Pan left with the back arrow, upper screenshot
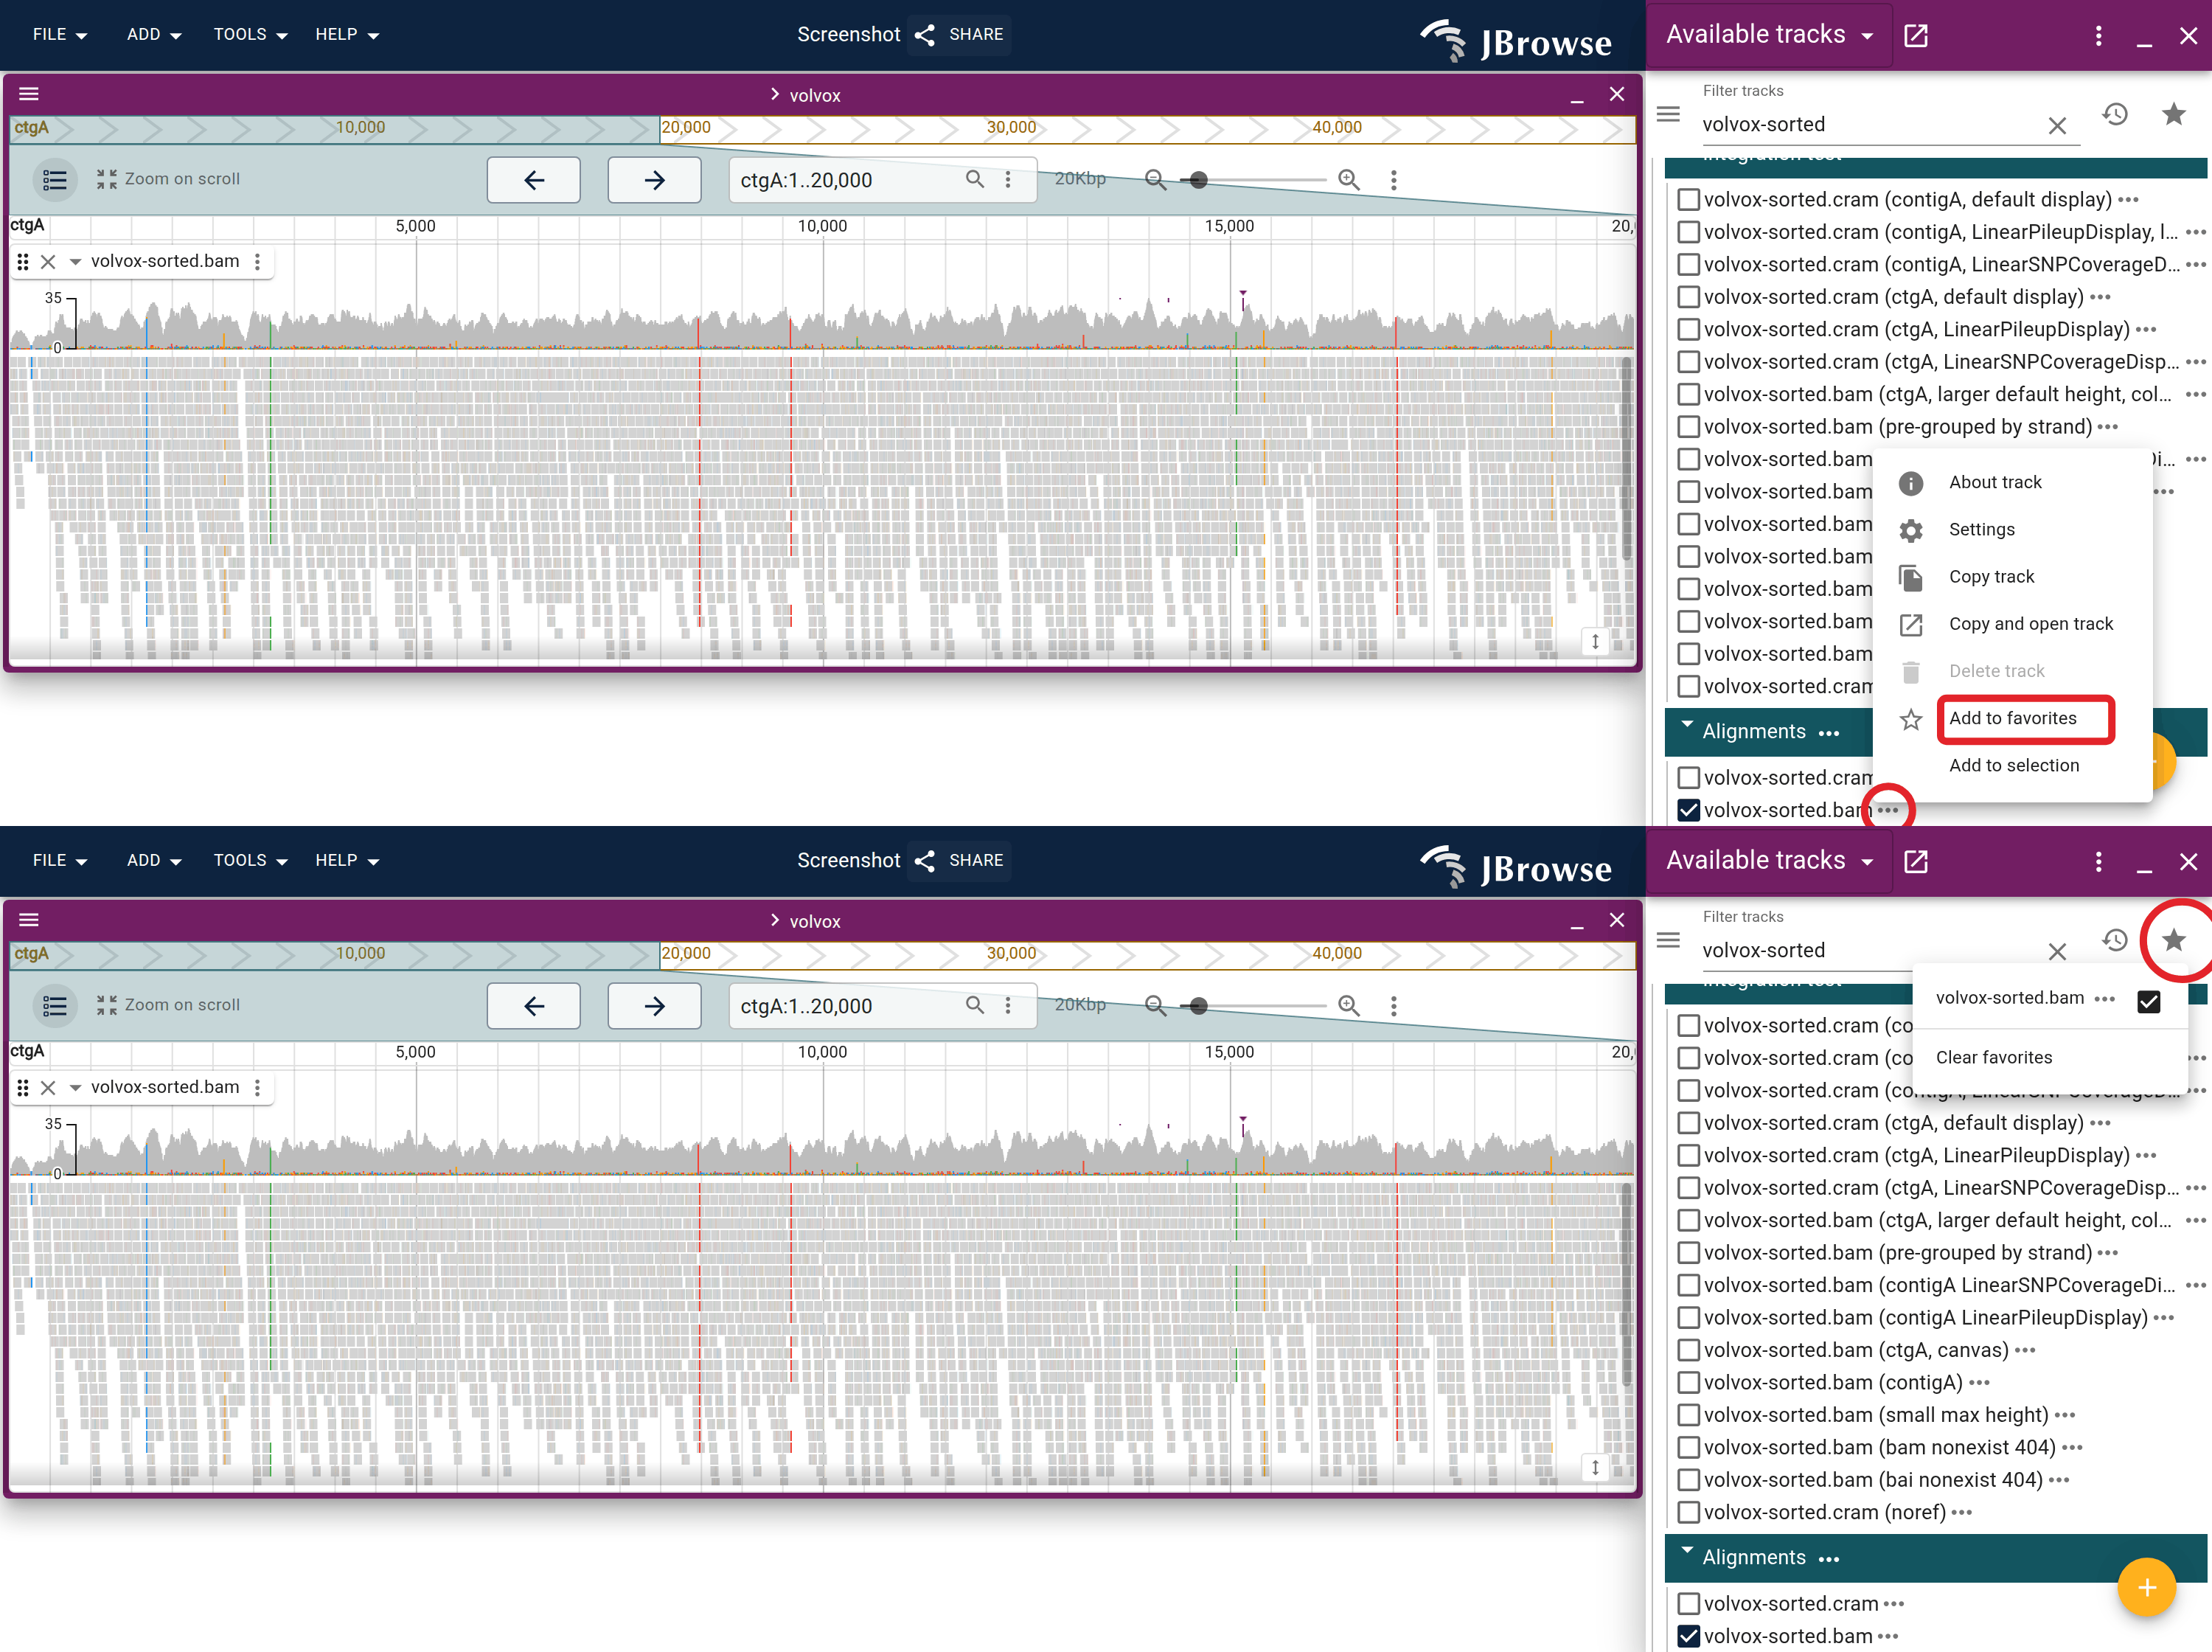 (534, 180)
